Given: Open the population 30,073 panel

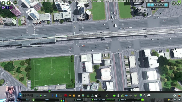Looking at the screenshot, I should (129, 100).
